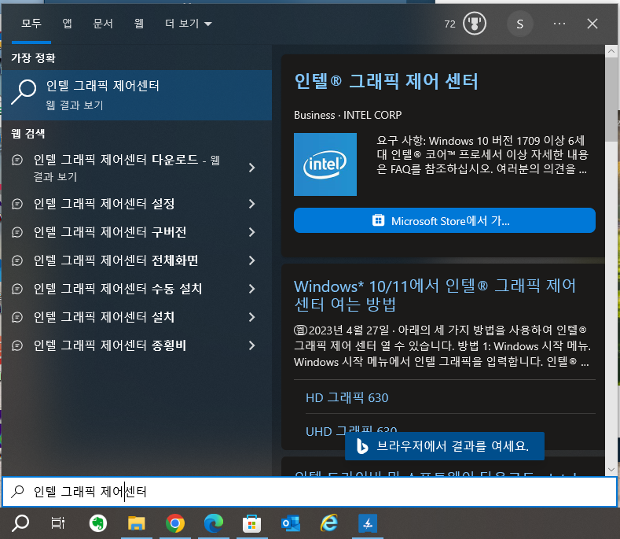The image size is (620, 539).
Task: Click the Business · INTEL CORP text
Action: coord(347,115)
